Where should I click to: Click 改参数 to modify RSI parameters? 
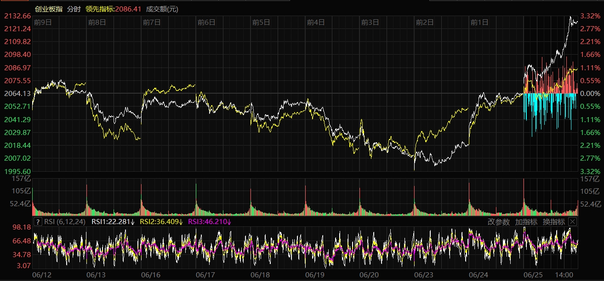(499, 222)
